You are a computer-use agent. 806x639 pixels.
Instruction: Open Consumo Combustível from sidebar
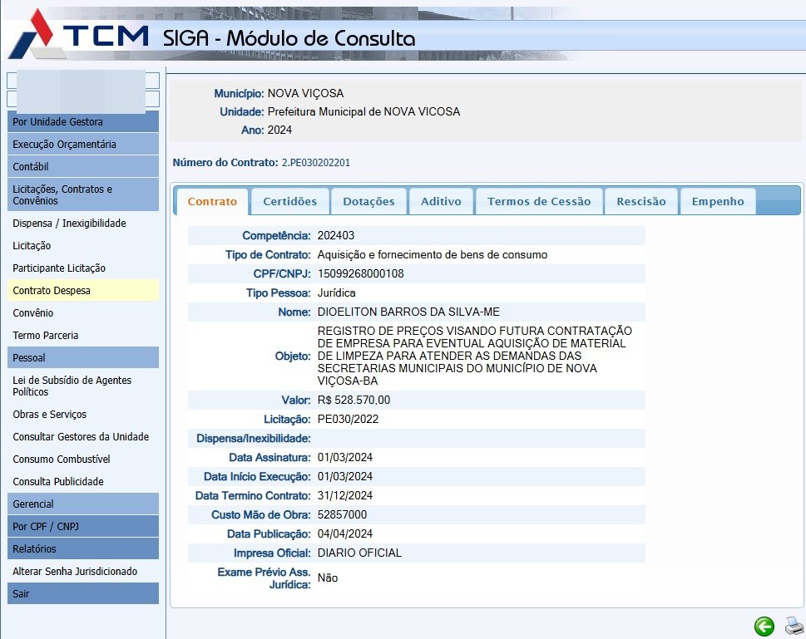[x=62, y=460]
